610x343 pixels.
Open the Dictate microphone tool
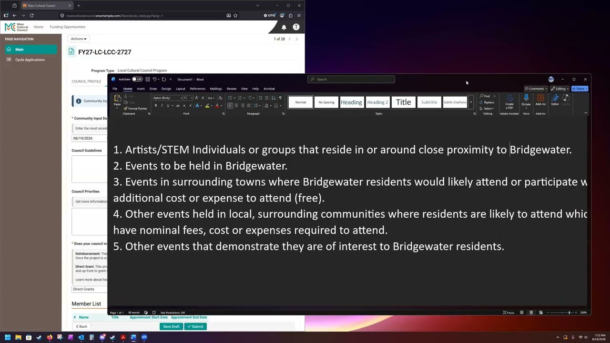526,100
